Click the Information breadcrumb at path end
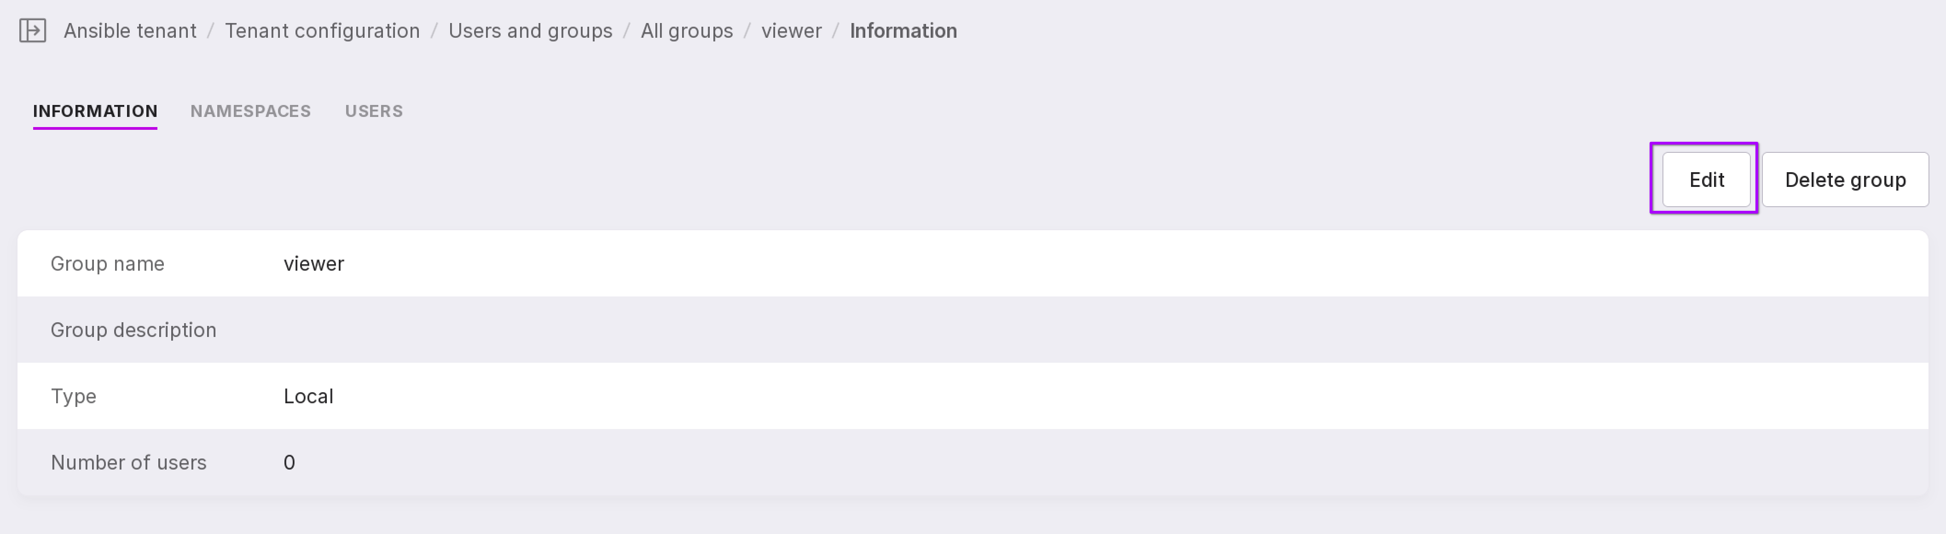This screenshot has width=1946, height=534. (x=903, y=31)
